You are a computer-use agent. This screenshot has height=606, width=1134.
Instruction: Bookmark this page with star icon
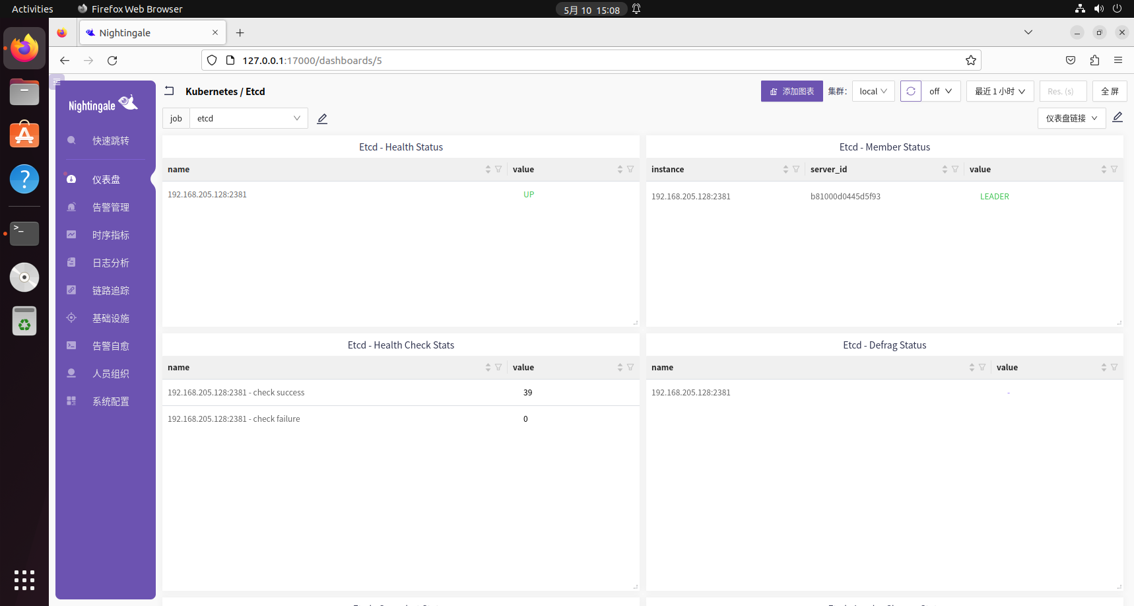(970, 61)
